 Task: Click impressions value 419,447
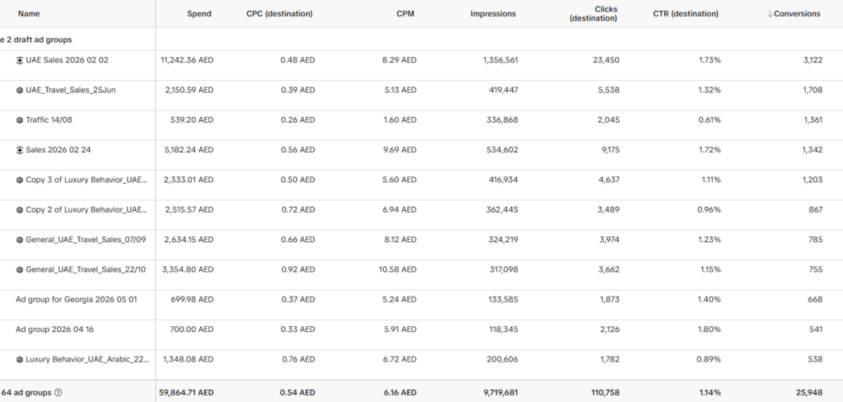click(x=503, y=90)
